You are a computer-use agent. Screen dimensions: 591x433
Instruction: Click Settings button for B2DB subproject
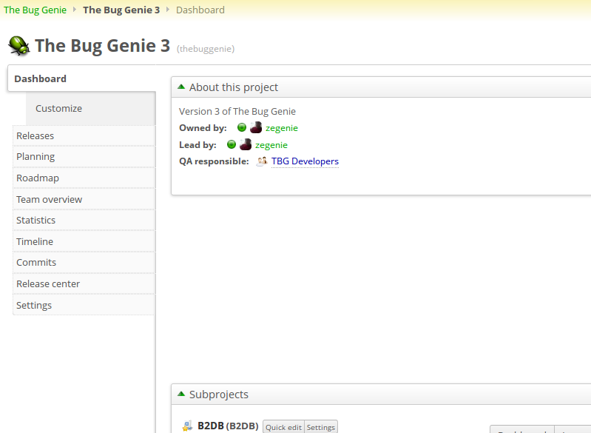coord(321,427)
